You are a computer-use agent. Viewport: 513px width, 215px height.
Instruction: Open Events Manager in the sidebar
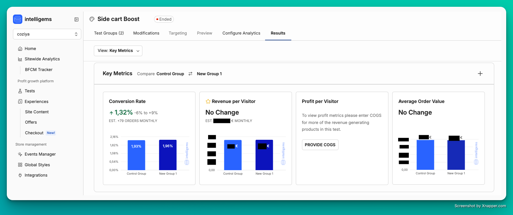pos(40,154)
